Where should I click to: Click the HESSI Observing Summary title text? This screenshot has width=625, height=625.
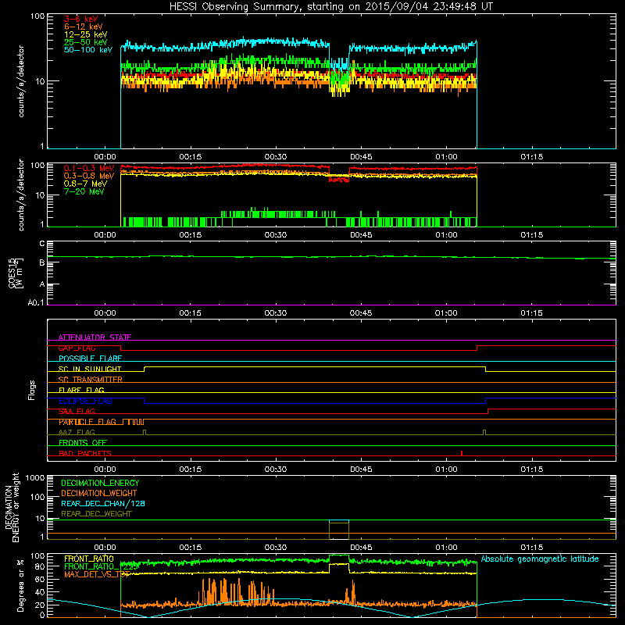(330, 7)
